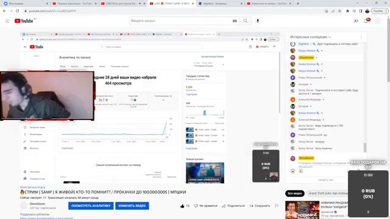This screenshot has height=219, width=390.
Task: Start voice search with the microphone
Action: [x=258, y=21]
